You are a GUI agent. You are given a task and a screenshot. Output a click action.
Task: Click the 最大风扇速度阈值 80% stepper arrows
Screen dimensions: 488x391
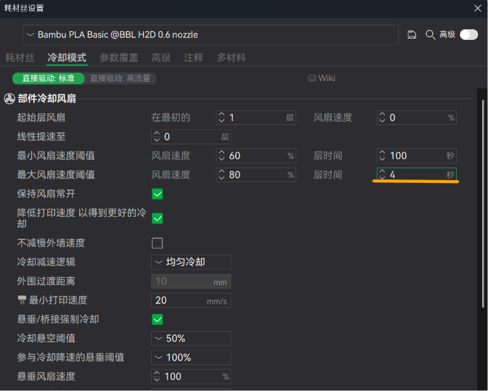pos(221,175)
